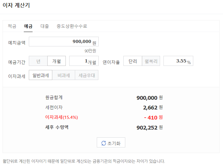Click the 세전이자 label
Image resolution: width=223 pixels, height=165 pixels.
54,107
